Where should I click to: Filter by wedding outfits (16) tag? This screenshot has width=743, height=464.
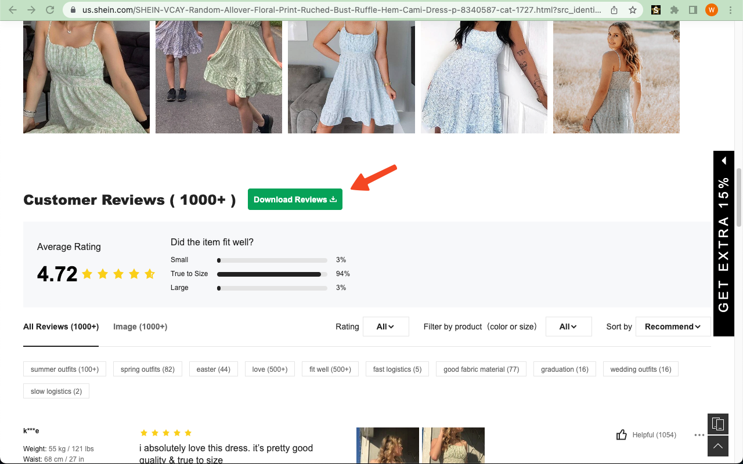pyautogui.click(x=641, y=369)
